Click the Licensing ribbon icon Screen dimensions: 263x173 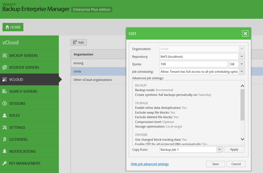[4, 139]
